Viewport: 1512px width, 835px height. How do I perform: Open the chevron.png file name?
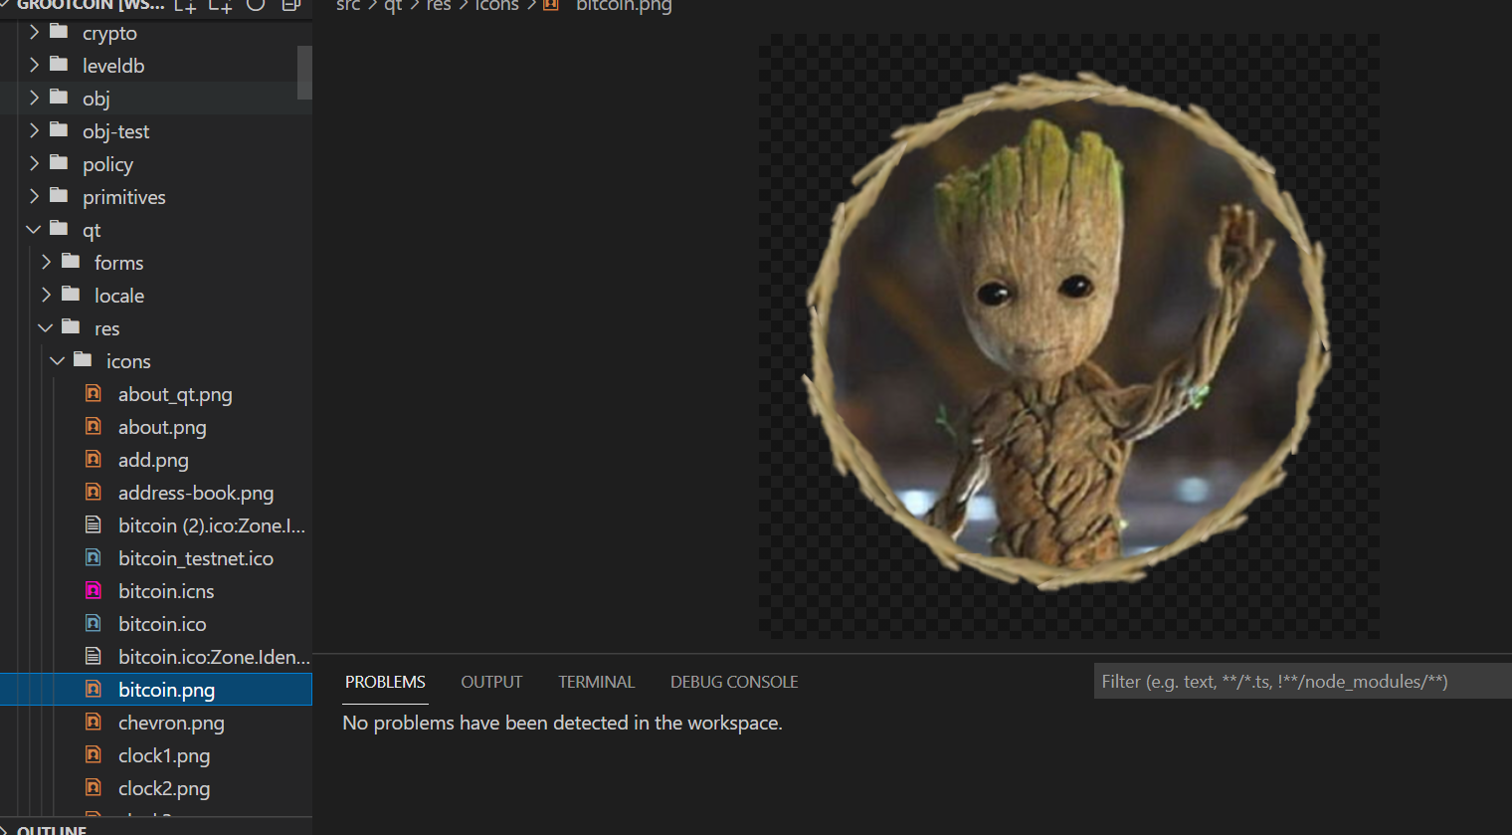(171, 723)
